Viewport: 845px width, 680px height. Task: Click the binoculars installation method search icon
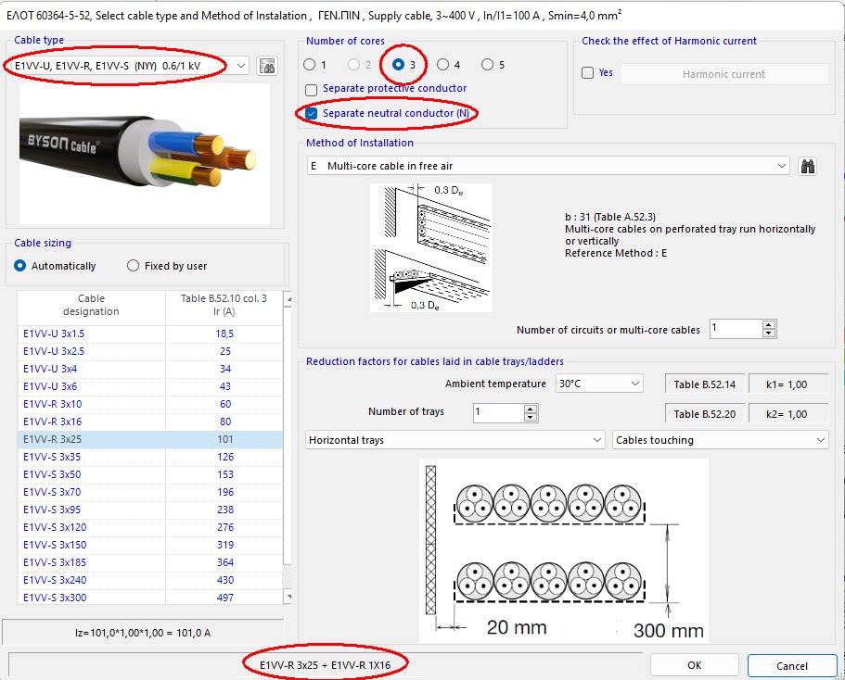[807, 168]
